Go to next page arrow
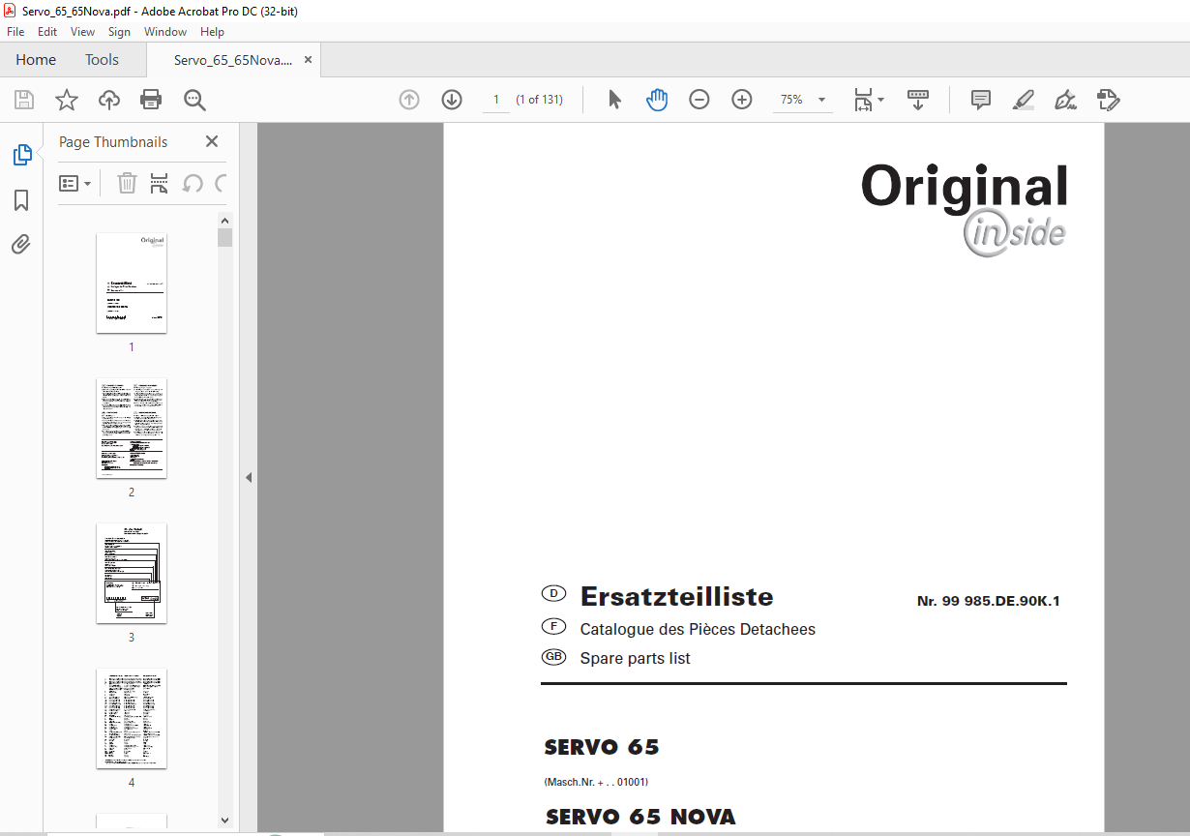 pos(452,100)
